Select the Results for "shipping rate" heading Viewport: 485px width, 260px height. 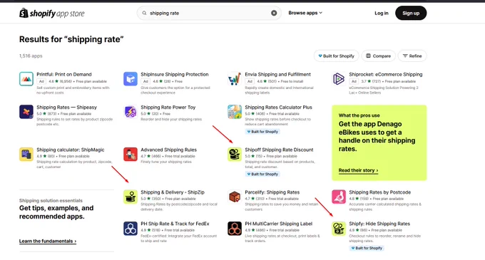tap(71, 39)
